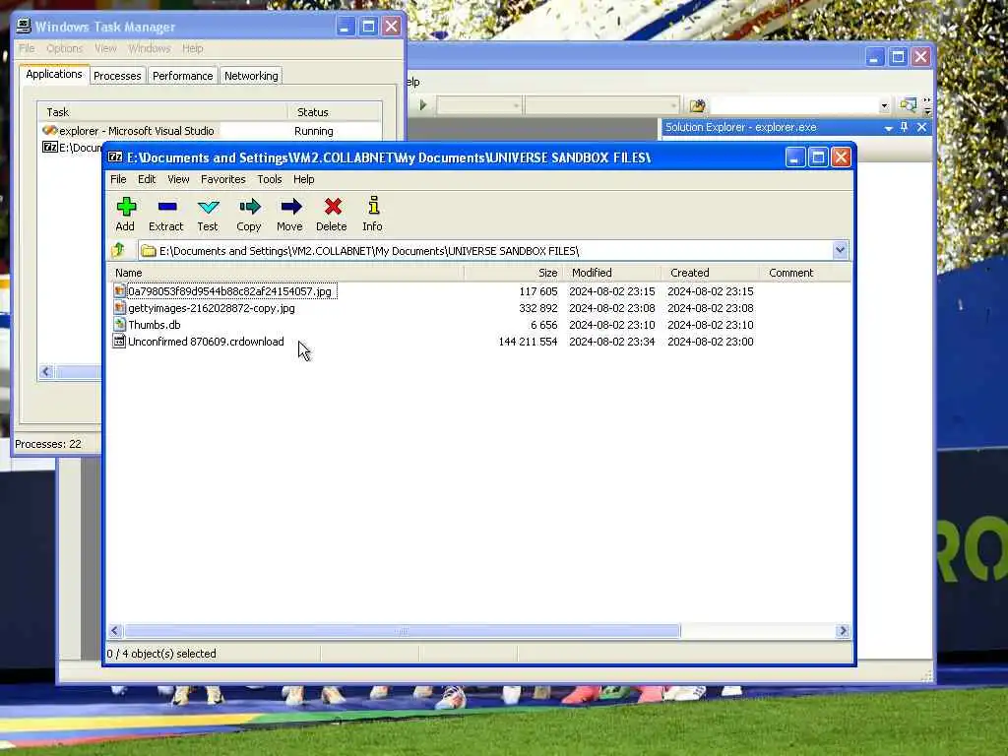Screen dimensions: 1008x756
Task: Click inside the 7-Zip address path field
Action: (486, 251)
